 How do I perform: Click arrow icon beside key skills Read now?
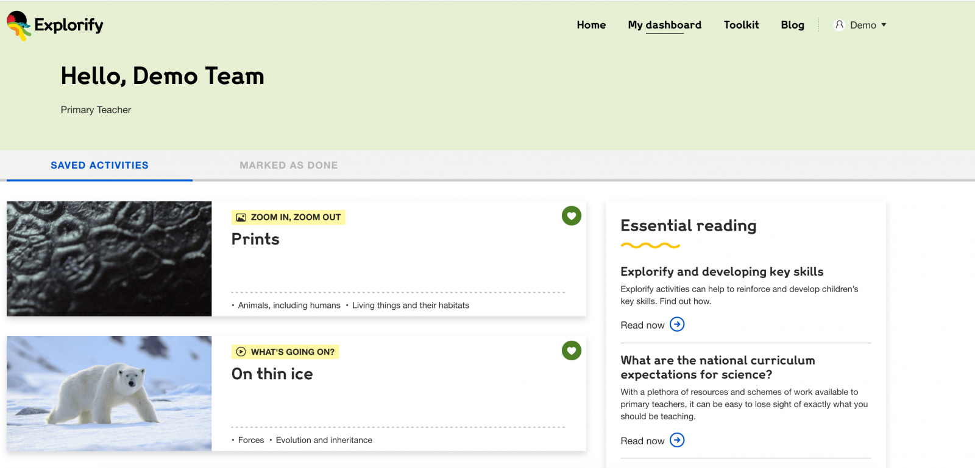677,324
